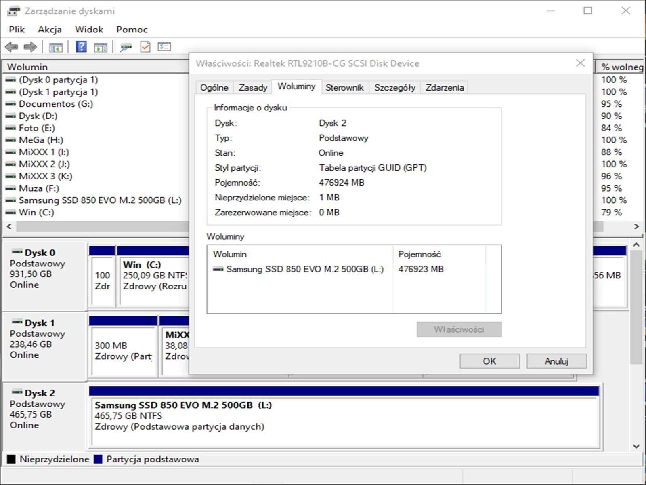The width and height of the screenshot is (646, 485).
Task: Open the Akcja menu
Action: coord(50,30)
